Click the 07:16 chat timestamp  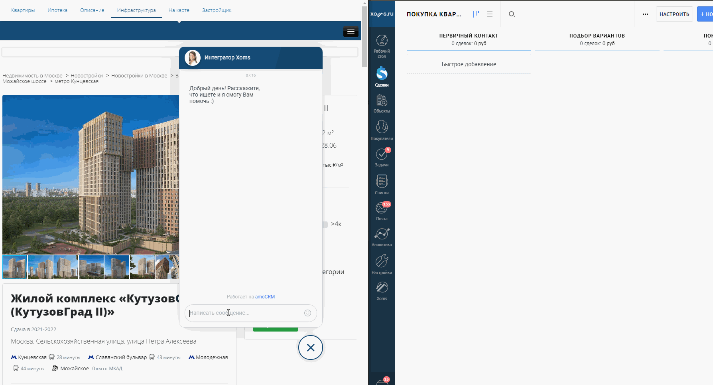tap(251, 75)
